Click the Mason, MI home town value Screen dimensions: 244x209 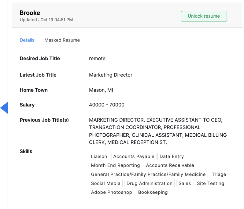click(101, 90)
